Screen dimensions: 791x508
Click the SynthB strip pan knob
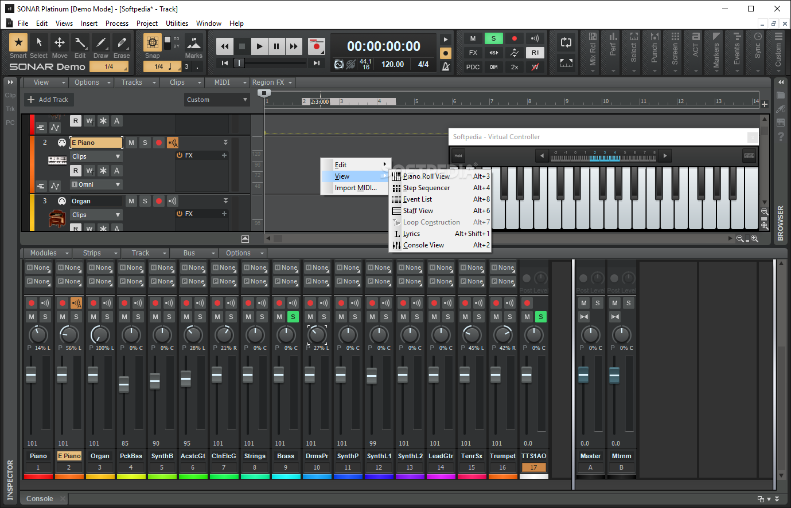click(x=162, y=334)
